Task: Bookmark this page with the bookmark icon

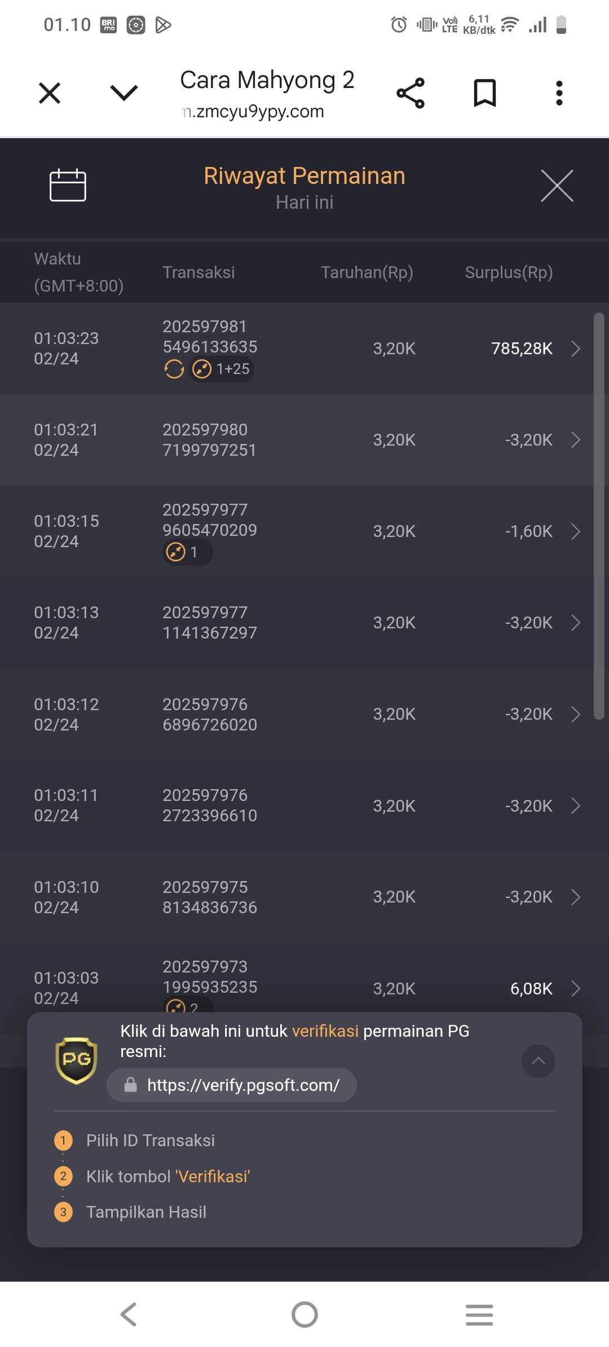Action: [x=484, y=93]
